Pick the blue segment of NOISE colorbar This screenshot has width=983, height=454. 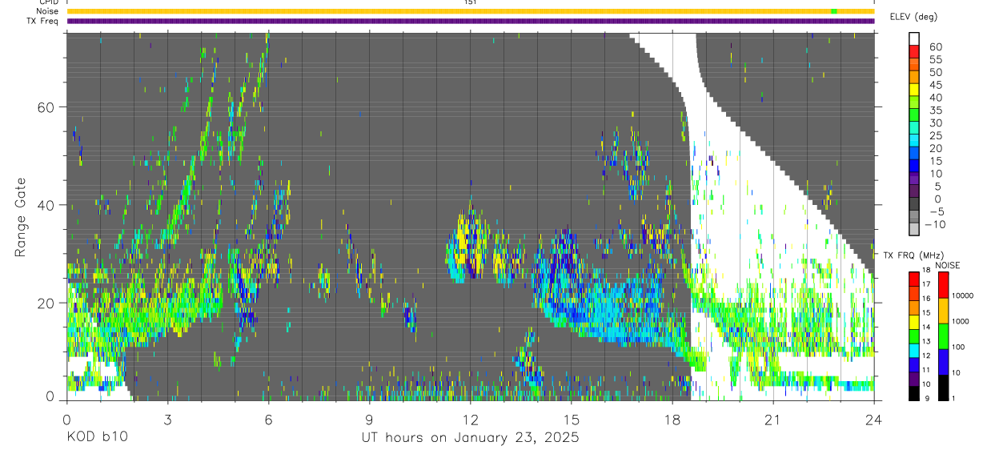[944, 362]
